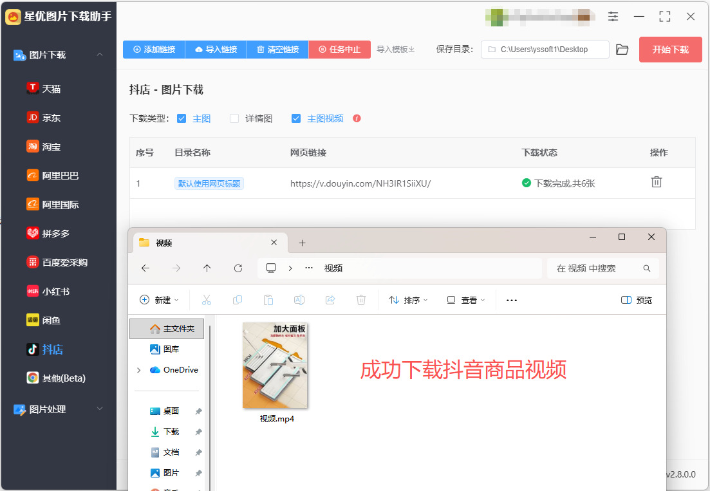Click the 导入模板 link
Viewport: 710px width, 491px height.
(x=396, y=50)
